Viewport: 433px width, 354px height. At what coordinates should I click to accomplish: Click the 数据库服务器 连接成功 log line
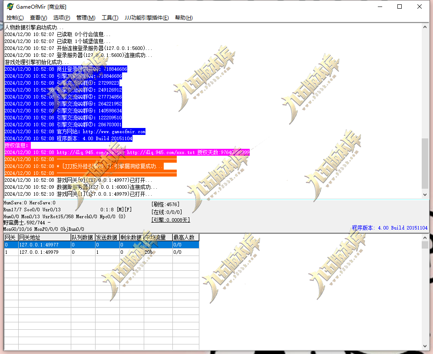[81, 187]
